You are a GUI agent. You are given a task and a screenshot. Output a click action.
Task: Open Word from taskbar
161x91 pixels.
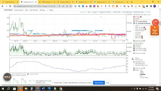tap(43, 89)
